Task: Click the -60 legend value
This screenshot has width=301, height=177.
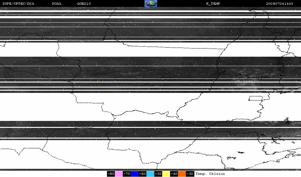Action: 142,174
